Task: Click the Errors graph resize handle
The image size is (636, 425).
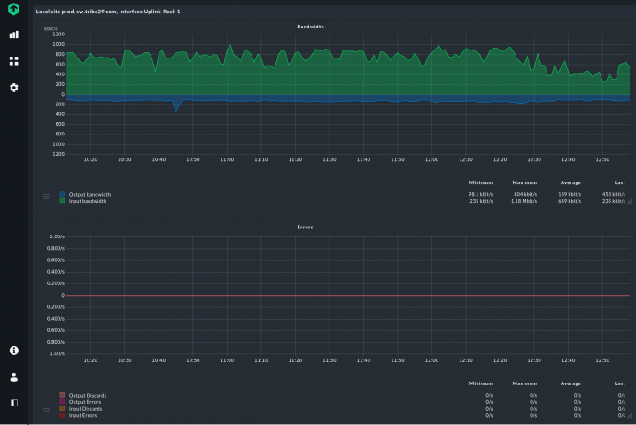Action: 630,417
